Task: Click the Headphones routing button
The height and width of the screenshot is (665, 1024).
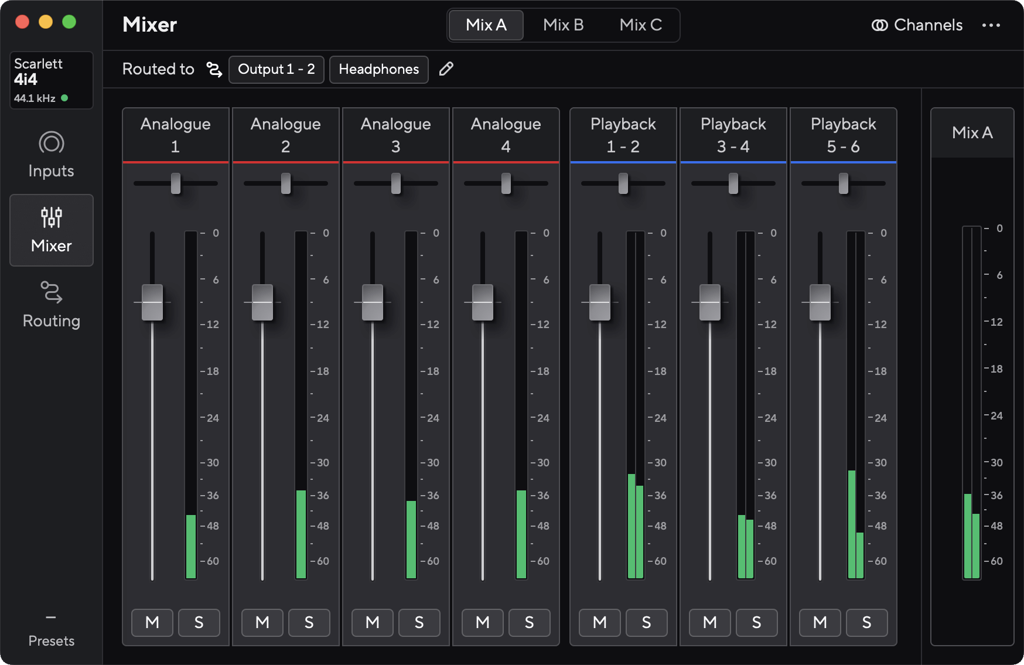Action: click(379, 69)
